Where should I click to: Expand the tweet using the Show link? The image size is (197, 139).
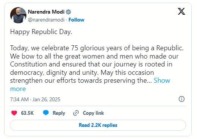point(162,80)
